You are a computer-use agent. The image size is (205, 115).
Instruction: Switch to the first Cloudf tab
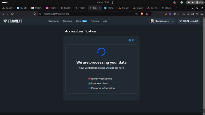click(124, 8)
